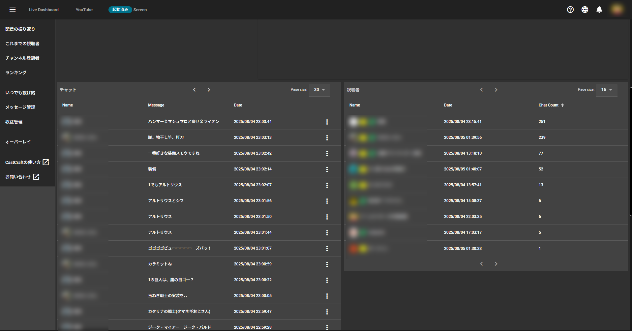This screenshot has height=331, width=632.
Task: Open options for message at 23:01:56
Action: [327, 201]
